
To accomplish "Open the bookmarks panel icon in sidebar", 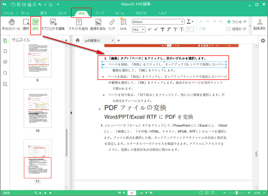I will click(x=5, y=51).
